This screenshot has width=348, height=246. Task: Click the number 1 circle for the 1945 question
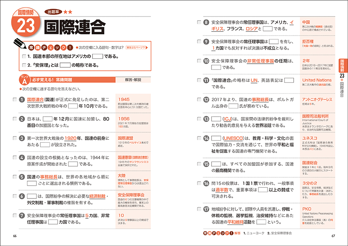pos(22,100)
